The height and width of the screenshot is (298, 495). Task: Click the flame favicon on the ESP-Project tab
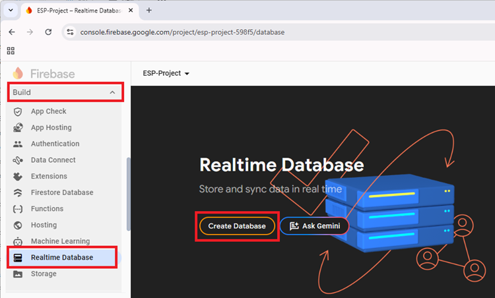[x=29, y=11]
